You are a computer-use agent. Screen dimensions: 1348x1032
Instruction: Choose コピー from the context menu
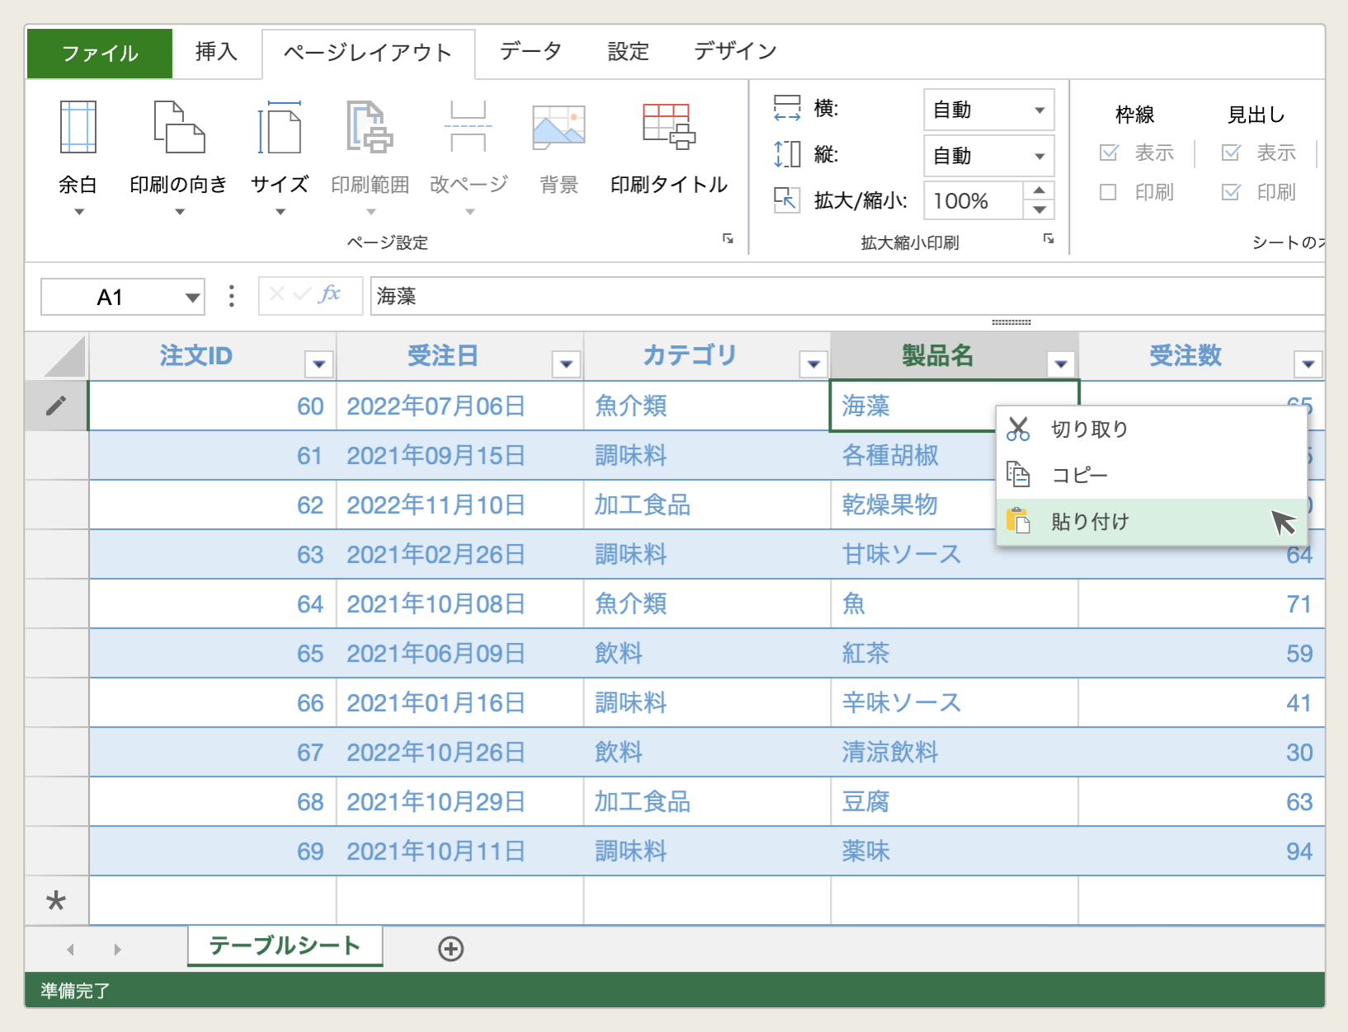(1152, 475)
